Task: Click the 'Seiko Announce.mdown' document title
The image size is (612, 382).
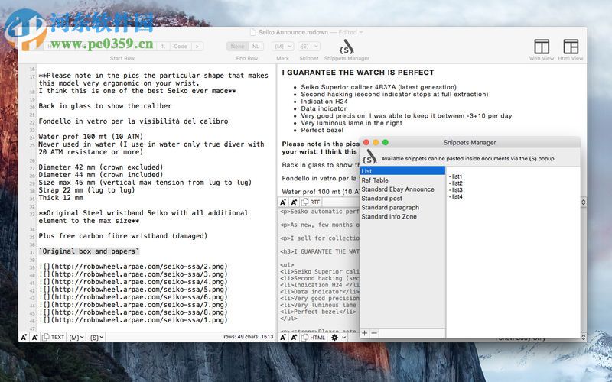Action: (293, 32)
